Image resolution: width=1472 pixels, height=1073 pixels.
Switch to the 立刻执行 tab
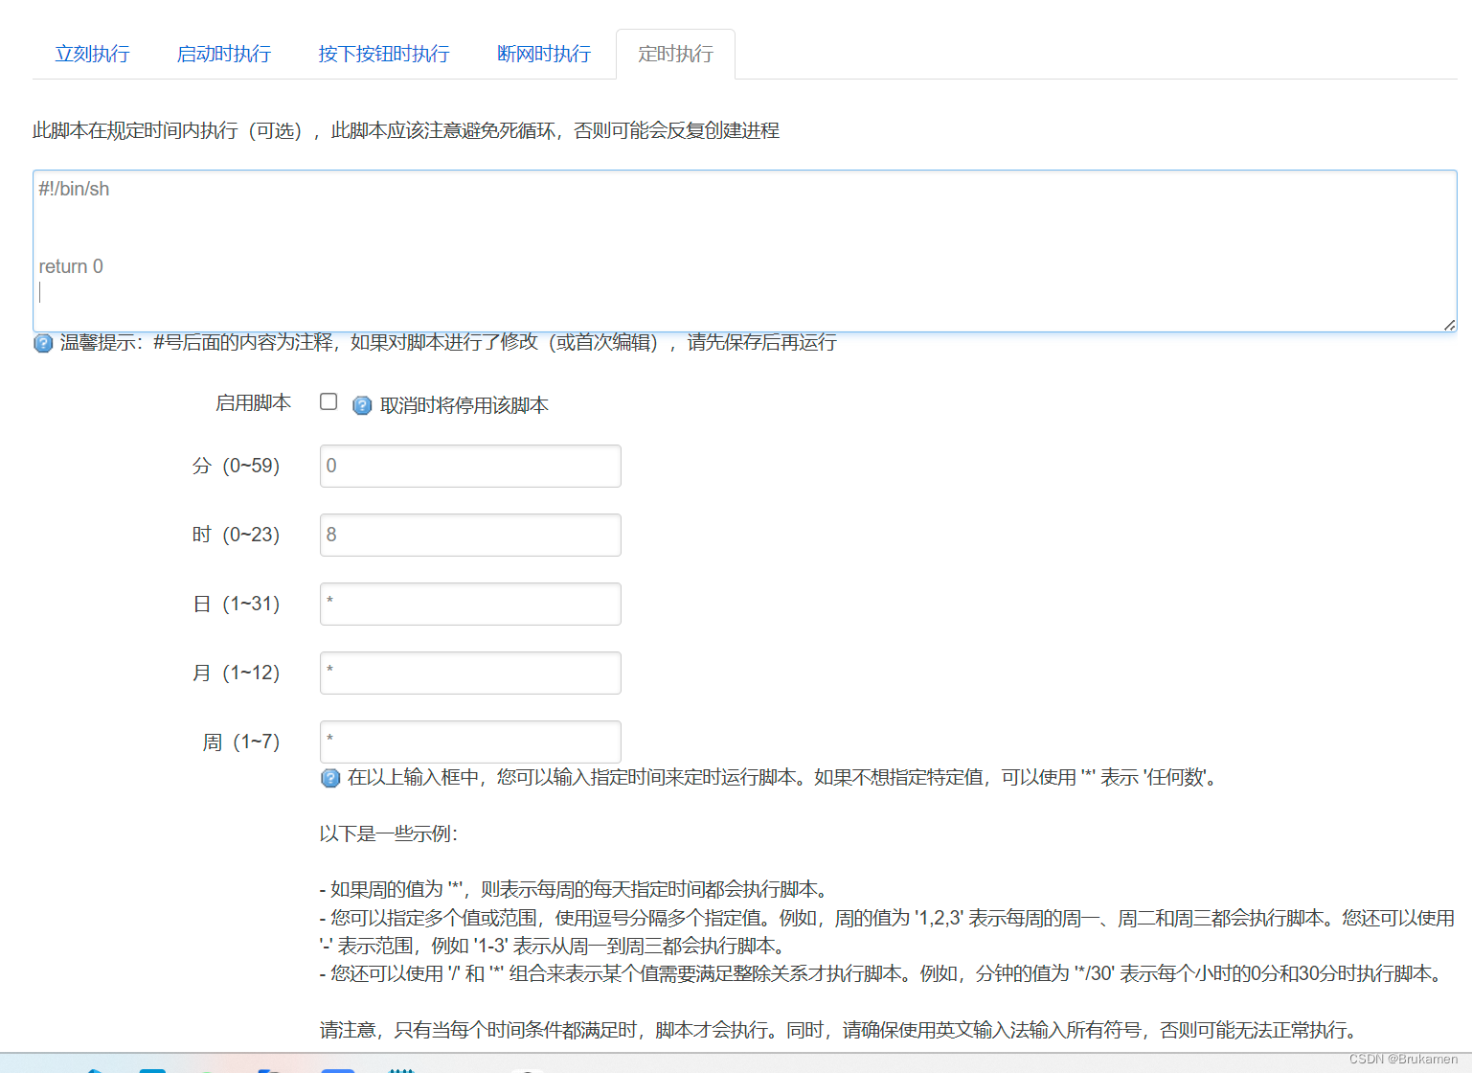pyautogui.click(x=92, y=54)
